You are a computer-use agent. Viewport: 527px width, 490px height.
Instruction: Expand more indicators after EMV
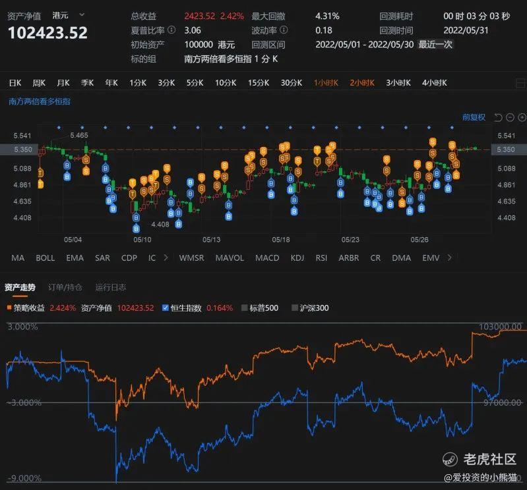tap(449, 258)
